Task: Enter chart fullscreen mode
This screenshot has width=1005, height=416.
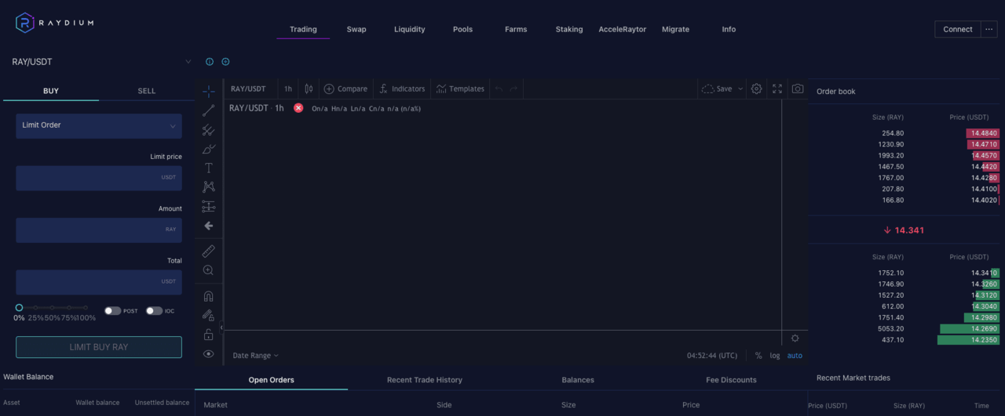Action: pos(777,89)
